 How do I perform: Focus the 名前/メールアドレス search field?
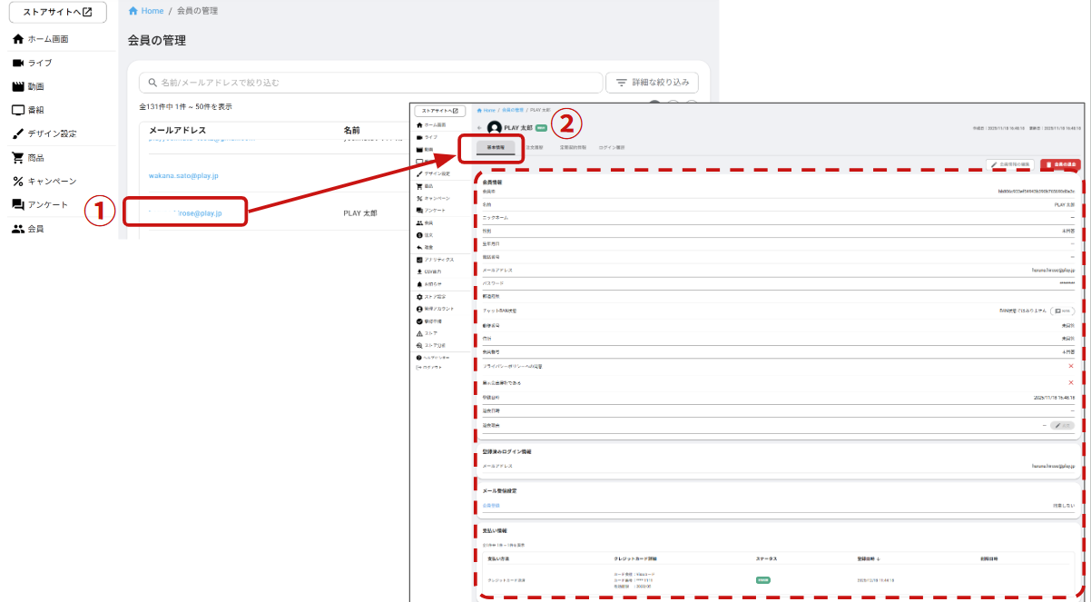click(372, 83)
